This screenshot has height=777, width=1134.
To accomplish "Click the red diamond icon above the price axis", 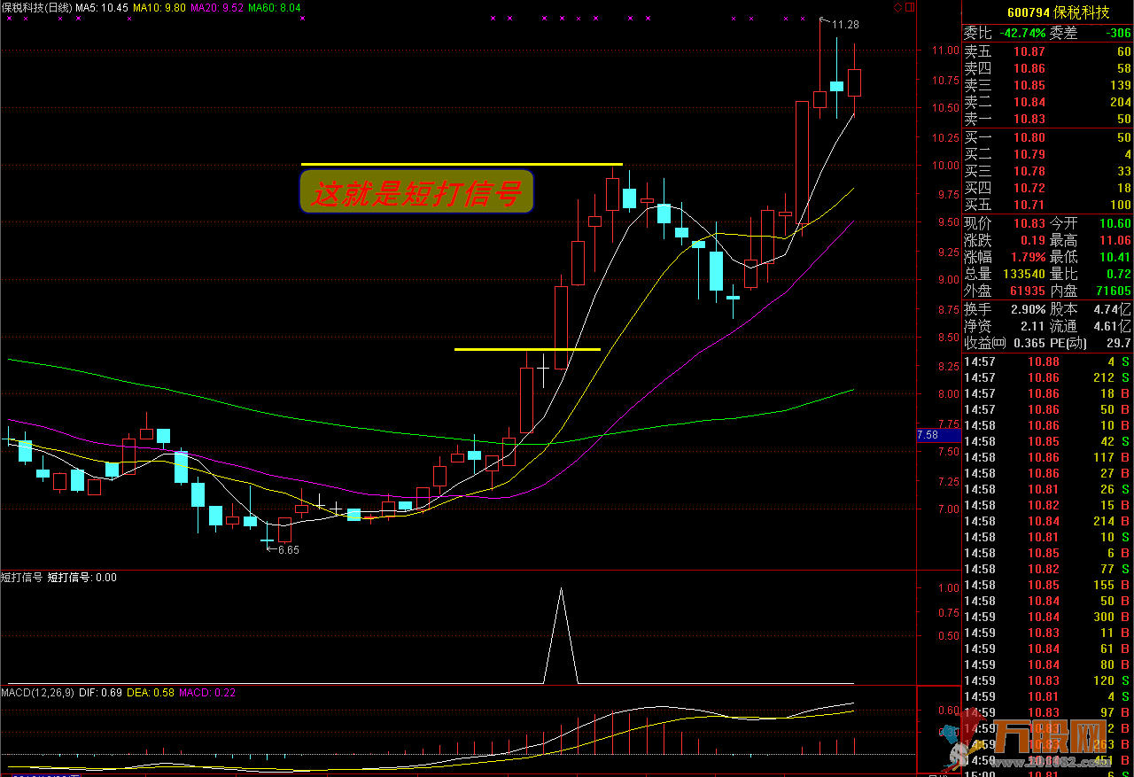I will coord(897,7).
